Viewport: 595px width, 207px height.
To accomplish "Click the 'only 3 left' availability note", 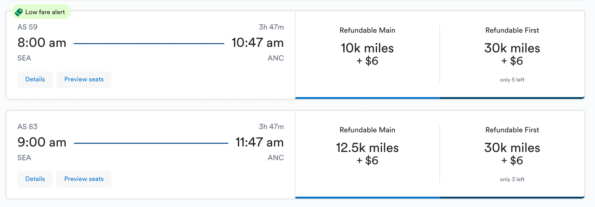I will [512, 179].
